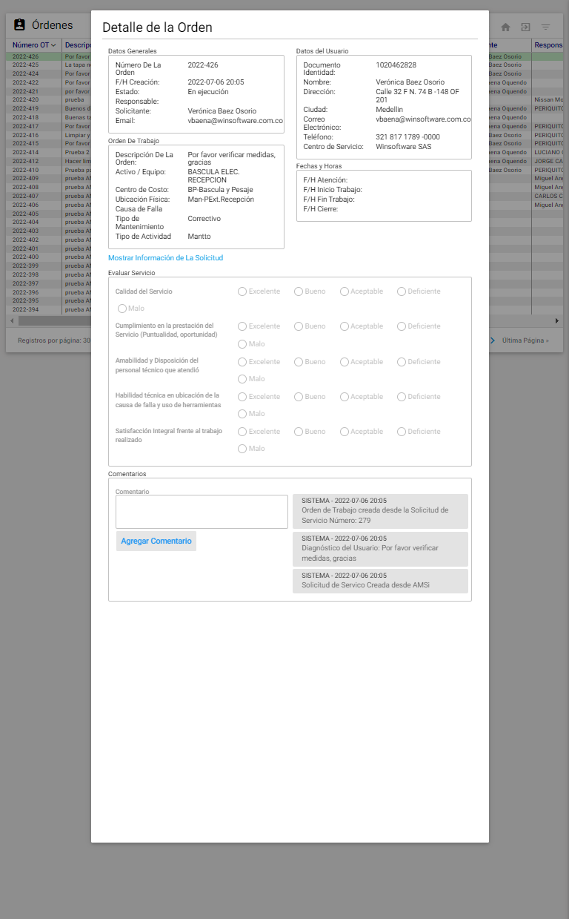Click the phone number 321 817 1789 -0000
Screen dimensions: 569x919
[x=407, y=137]
